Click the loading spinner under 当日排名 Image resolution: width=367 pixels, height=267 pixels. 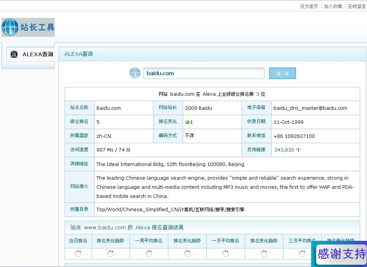[78, 254]
